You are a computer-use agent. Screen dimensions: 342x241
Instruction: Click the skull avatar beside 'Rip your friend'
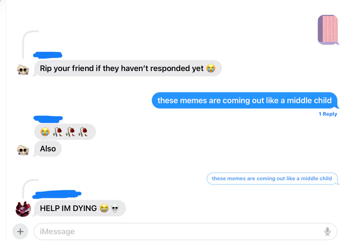[x=23, y=70]
